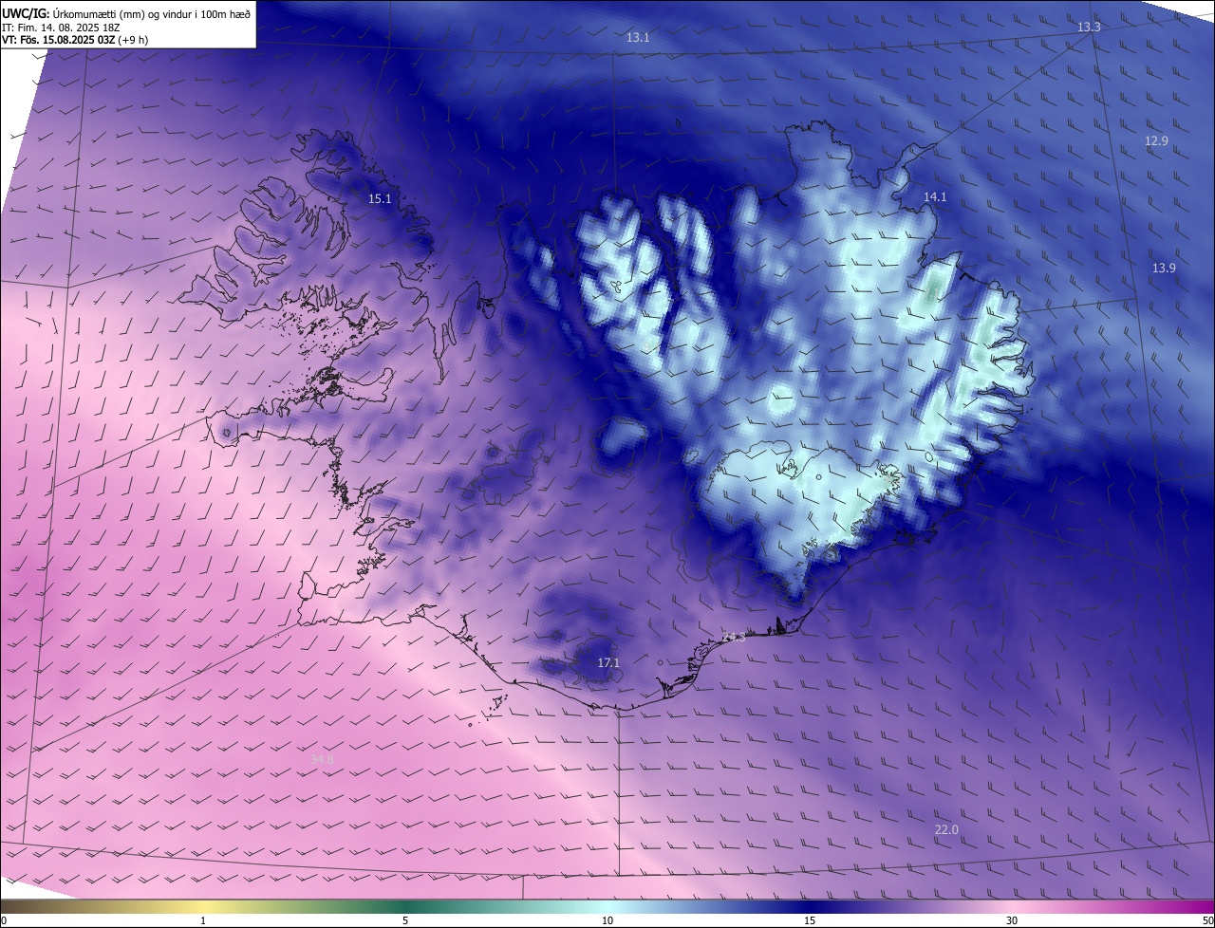This screenshot has height=928, width=1215.
Task: Click the map value label 17.1
Action: click(608, 662)
